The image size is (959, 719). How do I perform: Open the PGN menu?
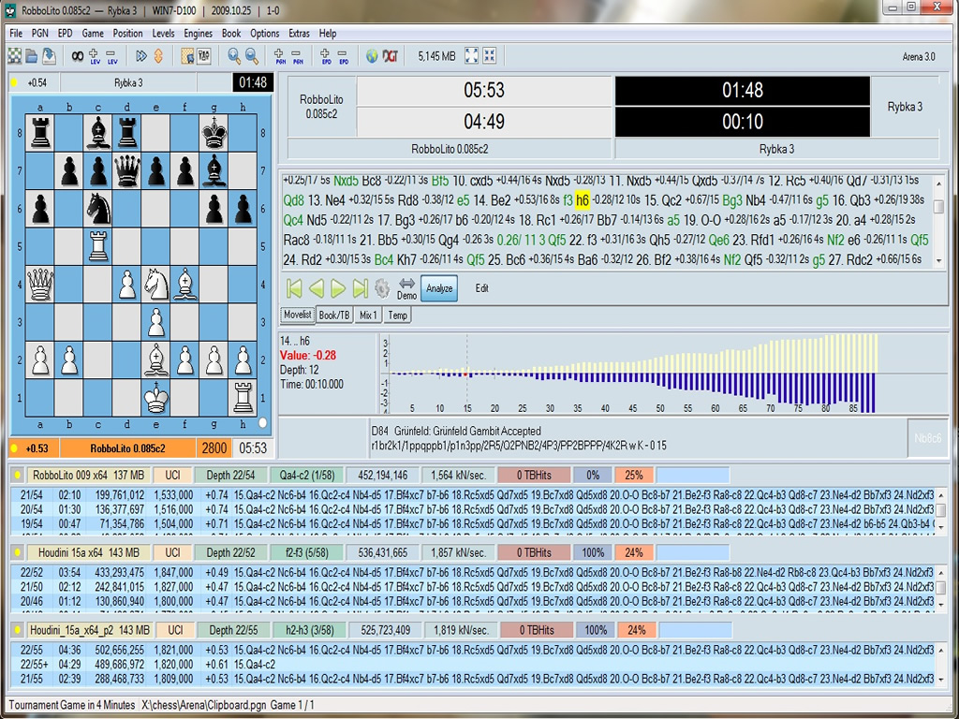pyautogui.click(x=39, y=33)
